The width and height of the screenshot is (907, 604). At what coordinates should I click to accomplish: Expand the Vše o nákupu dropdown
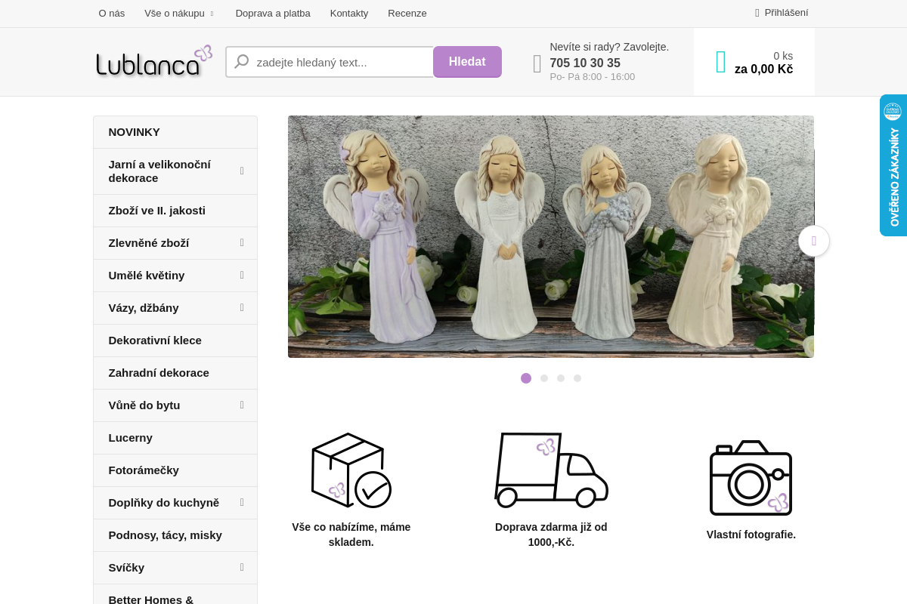(179, 13)
